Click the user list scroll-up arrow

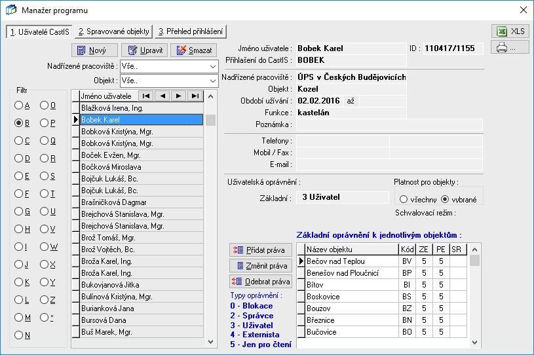pyautogui.click(x=211, y=97)
